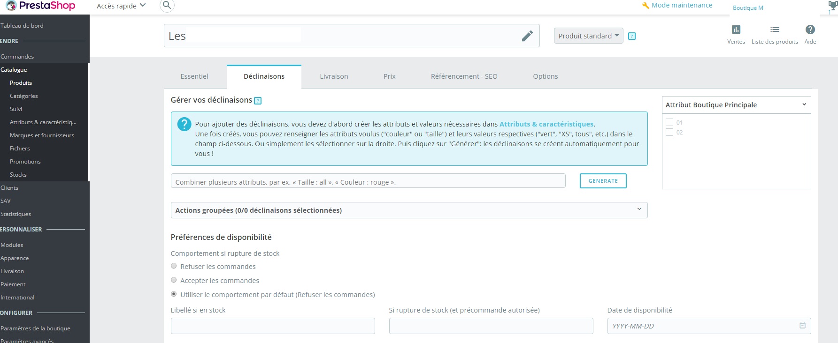
Task: Click the trophy icon at top right
Action: (x=833, y=6)
